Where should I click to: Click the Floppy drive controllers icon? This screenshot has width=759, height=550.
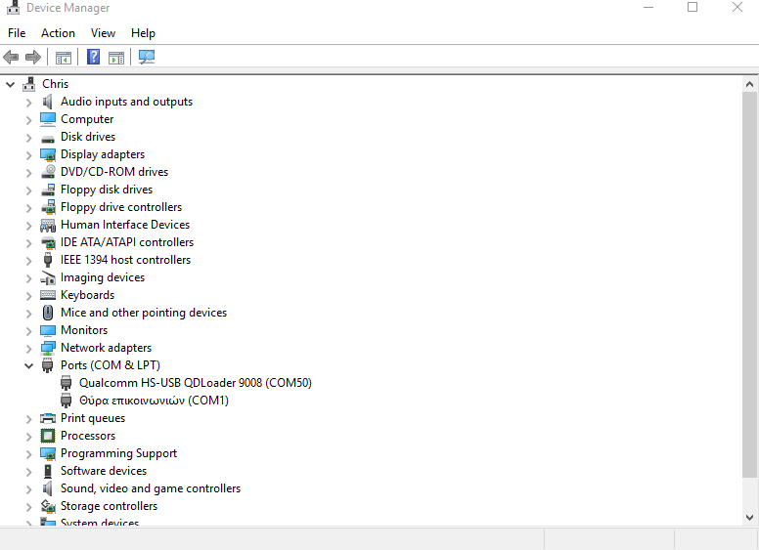[48, 207]
